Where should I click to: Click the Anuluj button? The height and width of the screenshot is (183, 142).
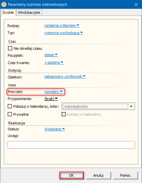click(x=98, y=175)
